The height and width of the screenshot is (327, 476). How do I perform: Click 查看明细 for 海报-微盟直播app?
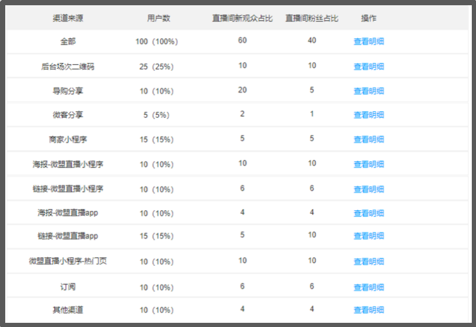pyautogui.click(x=369, y=213)
